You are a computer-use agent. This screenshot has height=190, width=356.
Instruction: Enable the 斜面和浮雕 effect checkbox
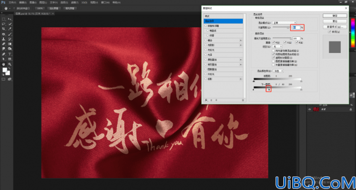(206, 26)
